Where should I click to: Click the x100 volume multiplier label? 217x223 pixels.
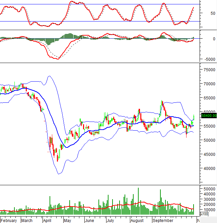[x=204, y=214]
